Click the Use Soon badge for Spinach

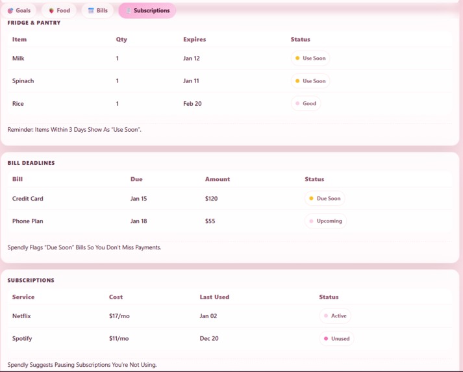(x=310, y=81)
